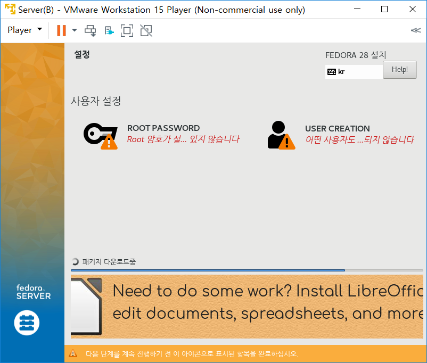Image resolution: width=427 pixels, height=363 pixels.
Task: Close the VMware Player window
Action: tap(412, 9)
